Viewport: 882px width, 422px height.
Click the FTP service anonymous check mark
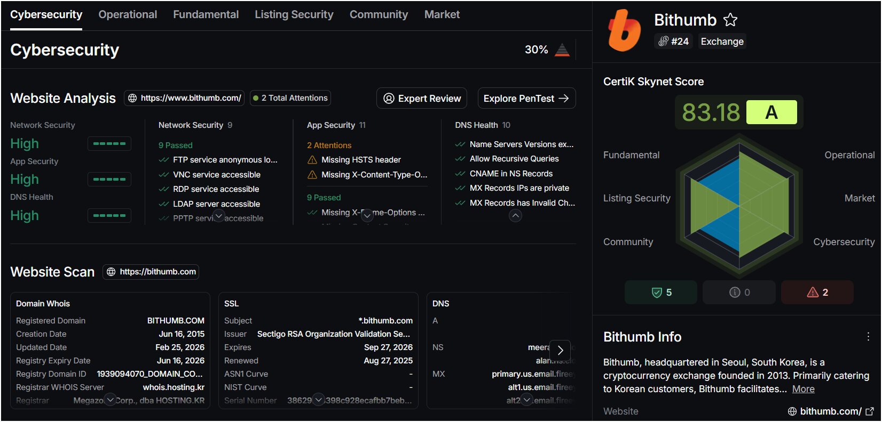point(164,160)
